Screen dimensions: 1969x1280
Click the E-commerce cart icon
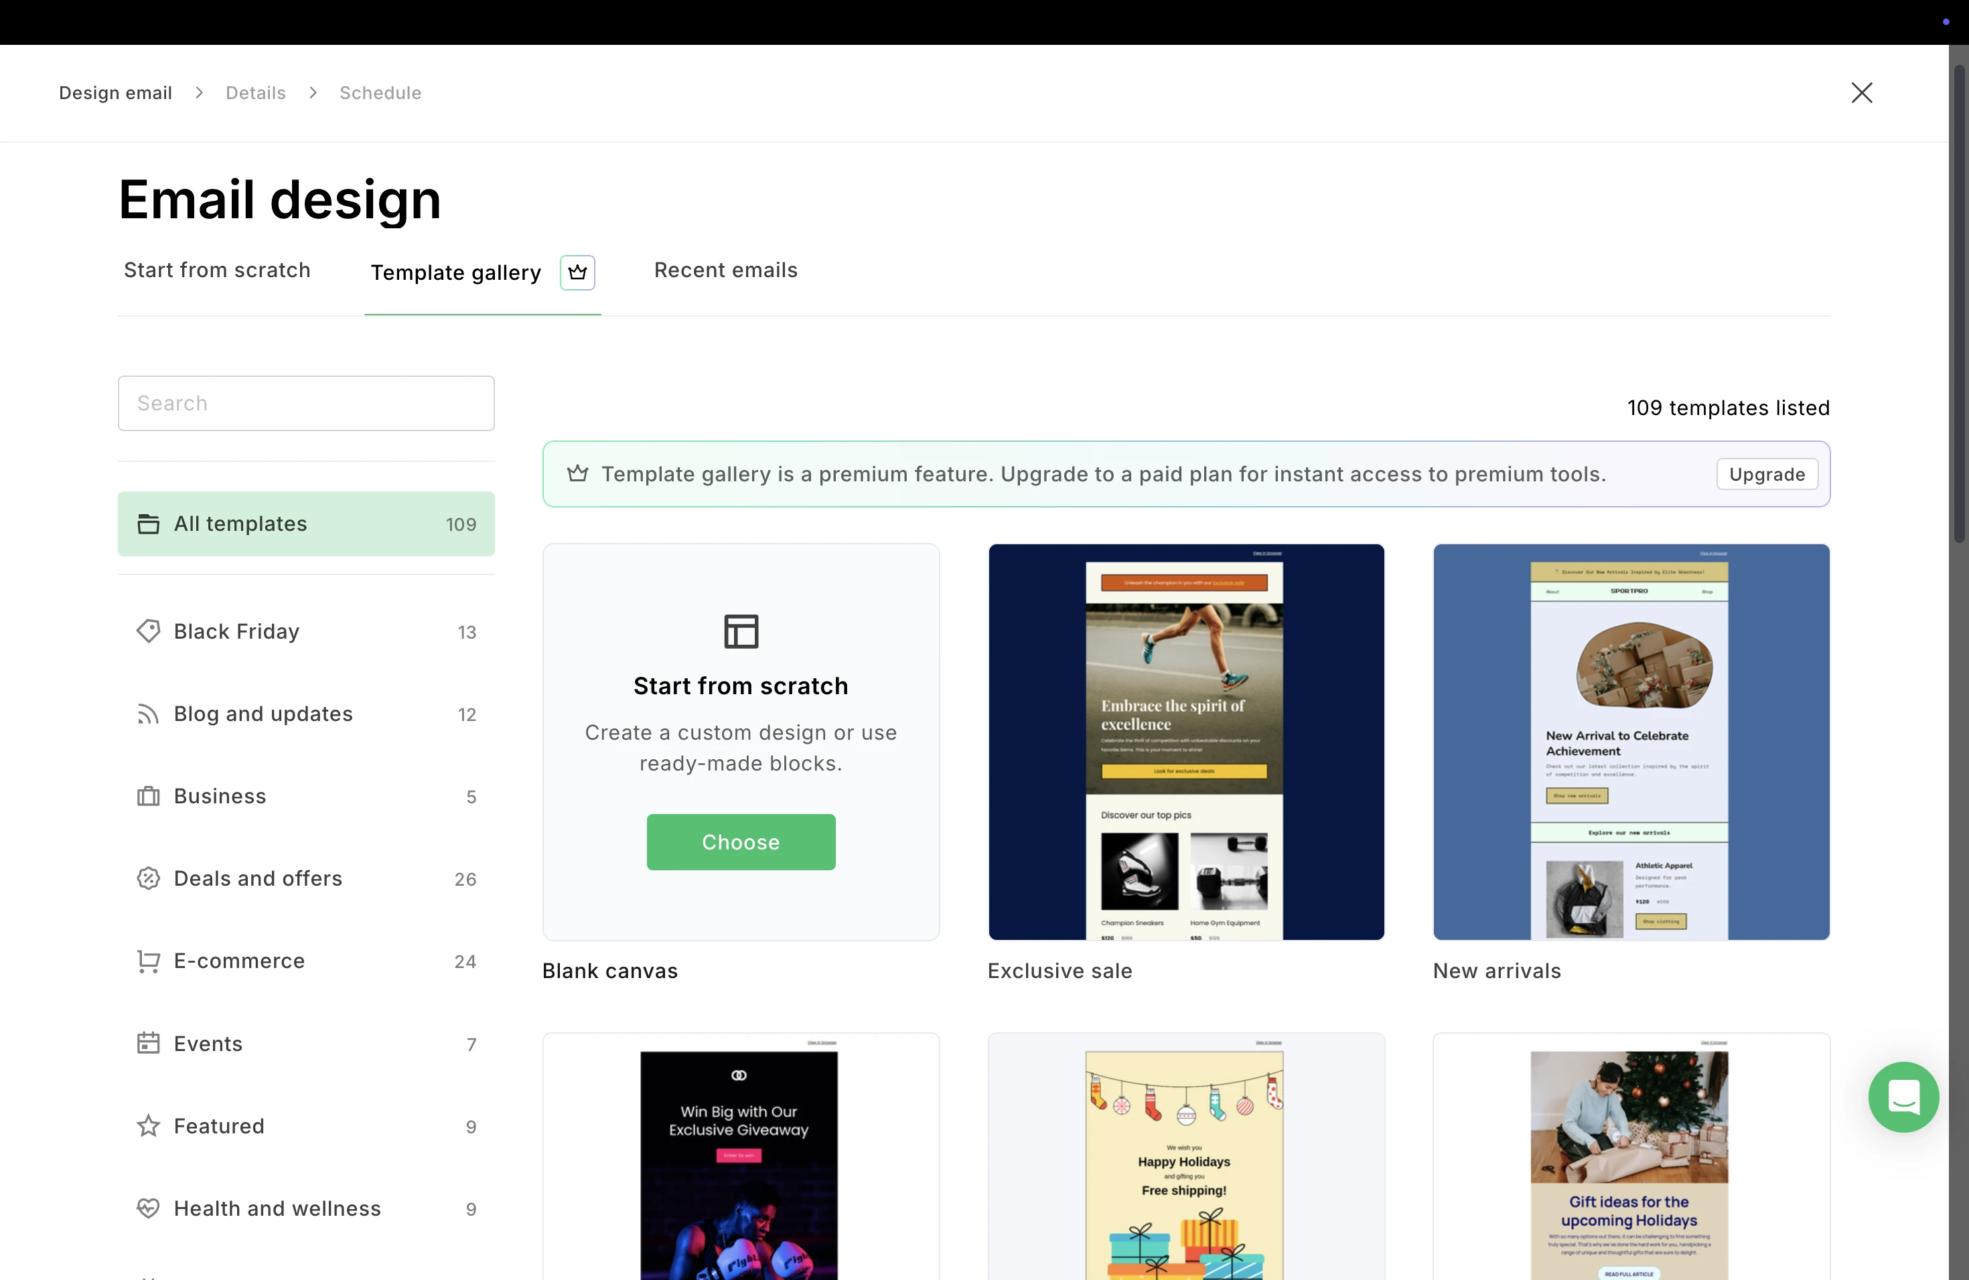(148, 961)
